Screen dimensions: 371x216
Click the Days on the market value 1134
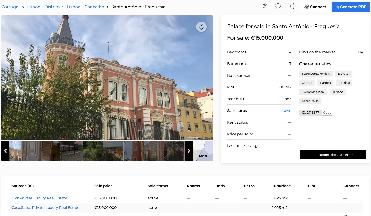click(360, 52)
